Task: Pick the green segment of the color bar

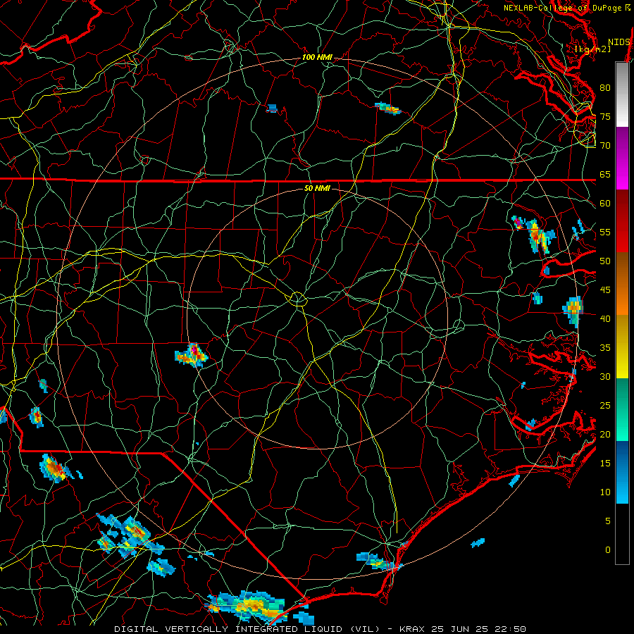Action: (622, 409)
